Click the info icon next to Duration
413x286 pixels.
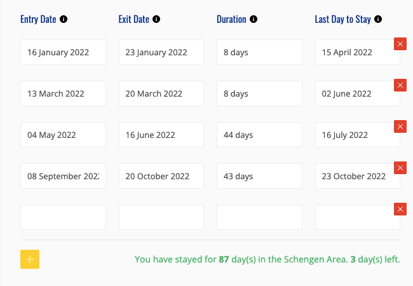point(254,19)
